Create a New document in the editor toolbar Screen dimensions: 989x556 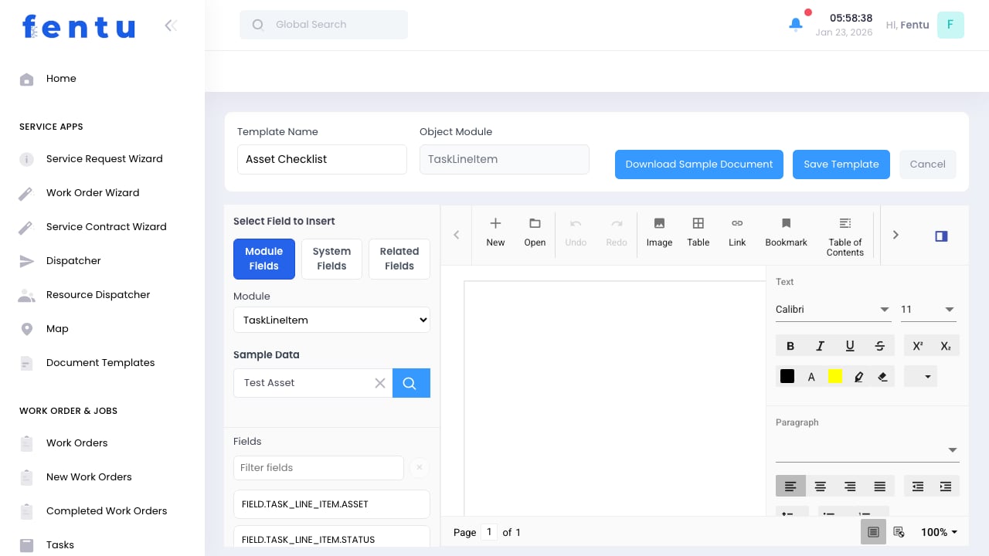(495, 232)
